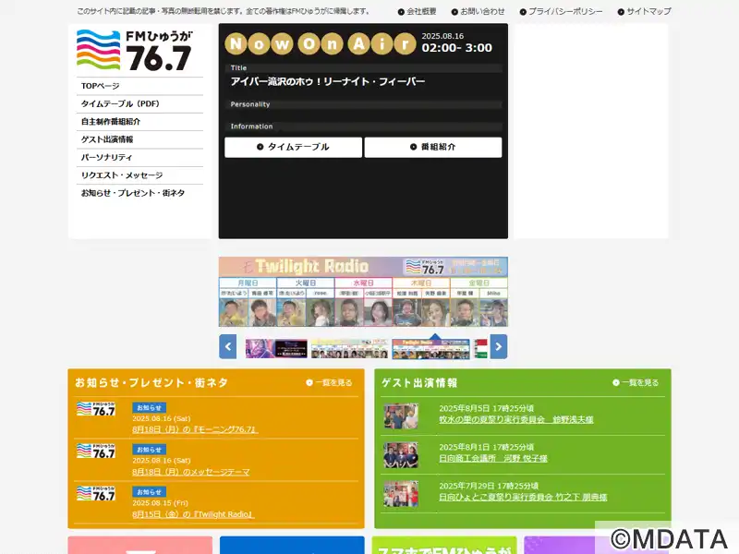Click the bullet icon beside プライバシーポリシー
The width and height of the screenshot is (739, 554).
point(523,12)
